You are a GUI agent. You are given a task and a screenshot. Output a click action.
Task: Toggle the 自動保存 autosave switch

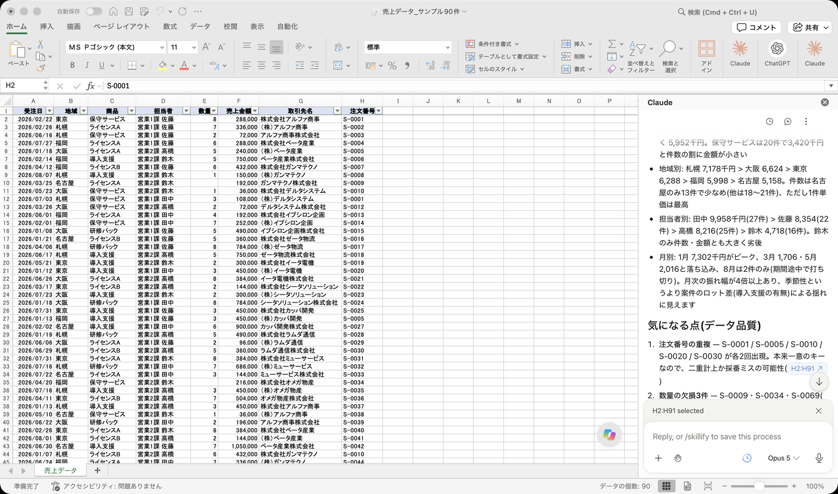[94, 11]
